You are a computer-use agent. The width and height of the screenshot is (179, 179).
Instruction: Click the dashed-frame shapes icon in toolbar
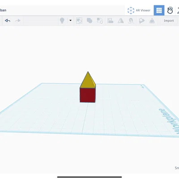click(x=79, y=21)
